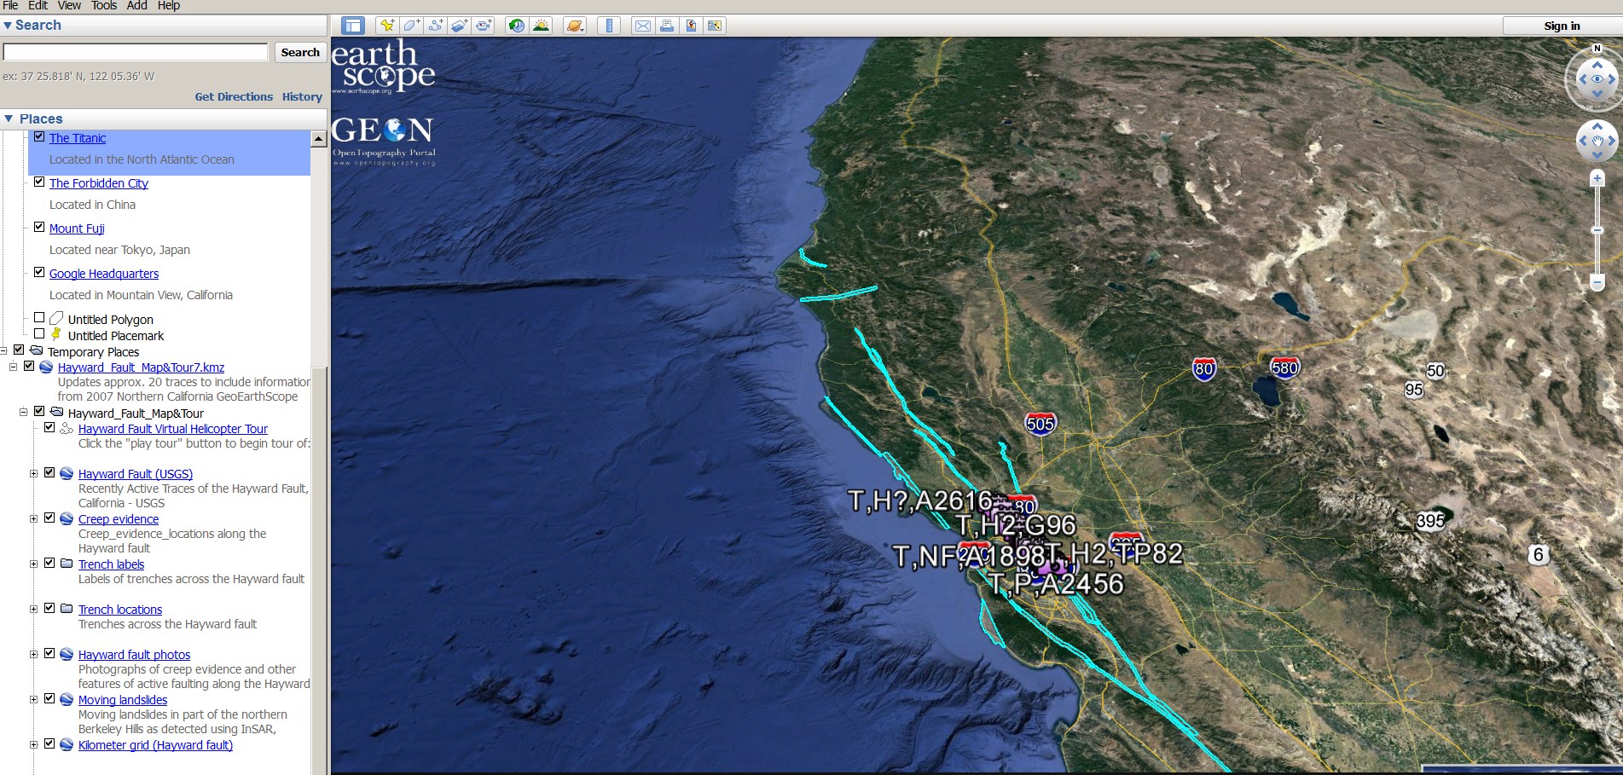This screenshot has width=1623, height=775.
Task: Add a polygon using toolbar icon
Action: click(x=411, y=26)
